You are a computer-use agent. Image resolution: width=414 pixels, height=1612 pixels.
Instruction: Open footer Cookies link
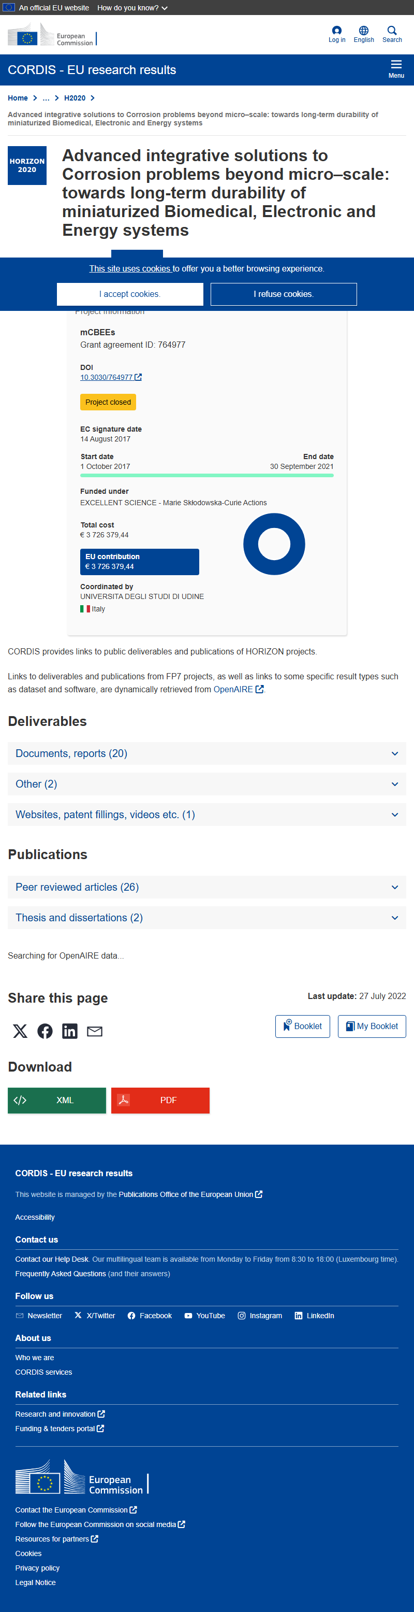(28, 1553)
